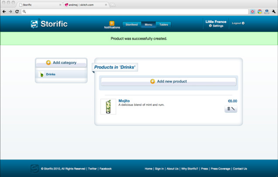
Task: Click the trash delete icon for Mojito
Action: pos(229,109)
